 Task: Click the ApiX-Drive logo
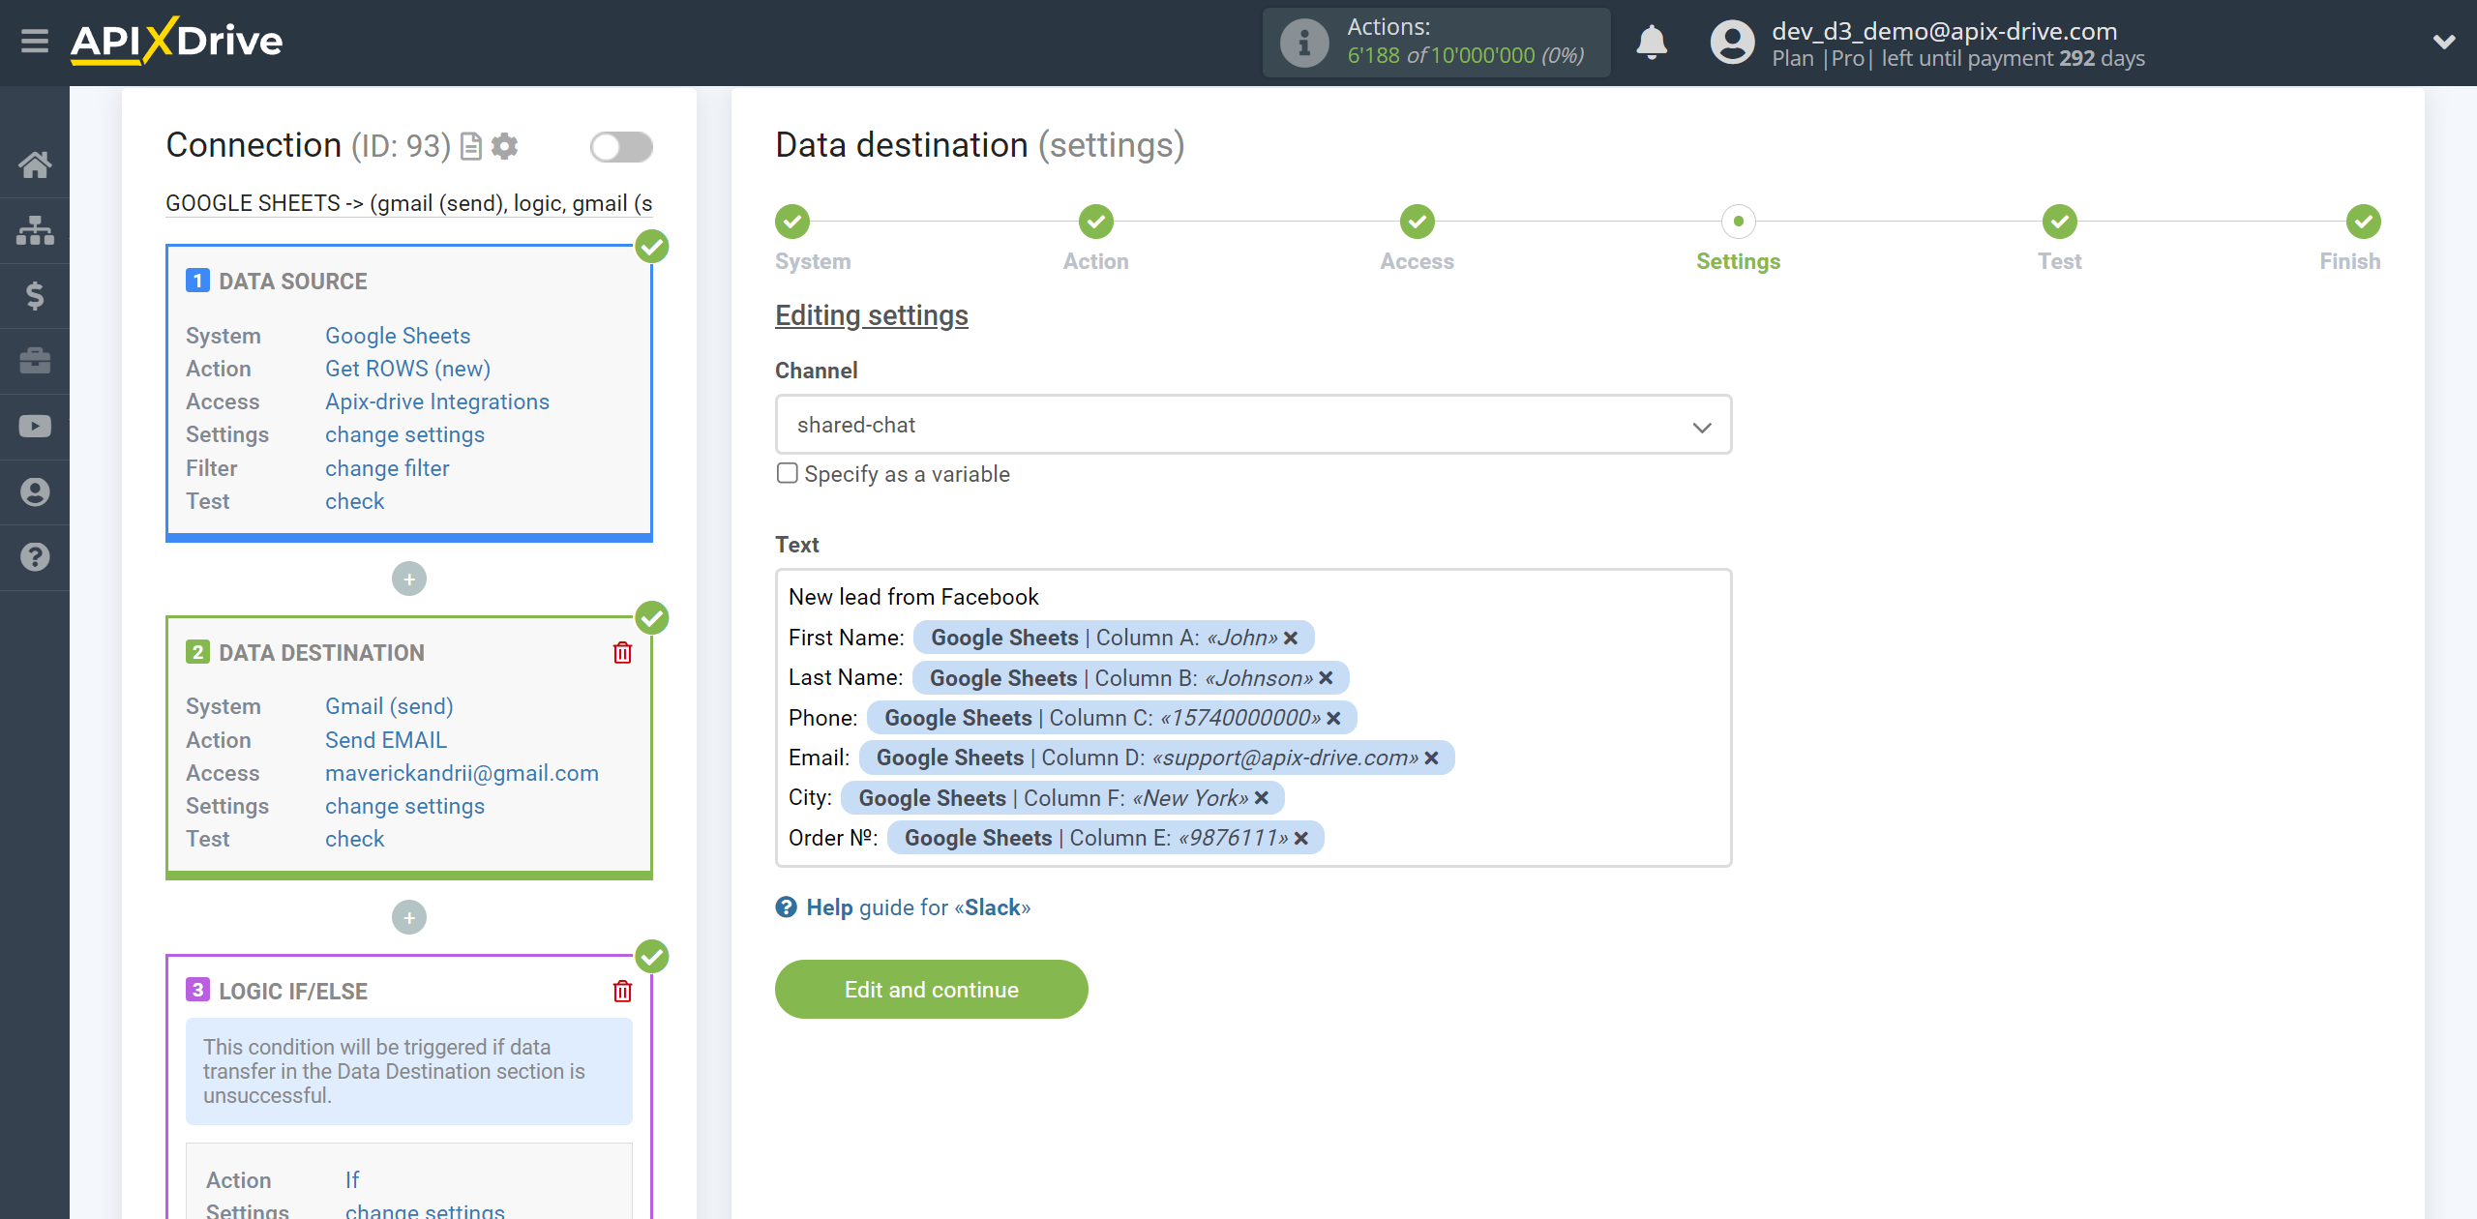pyautogui.click(x=176, y=42)
